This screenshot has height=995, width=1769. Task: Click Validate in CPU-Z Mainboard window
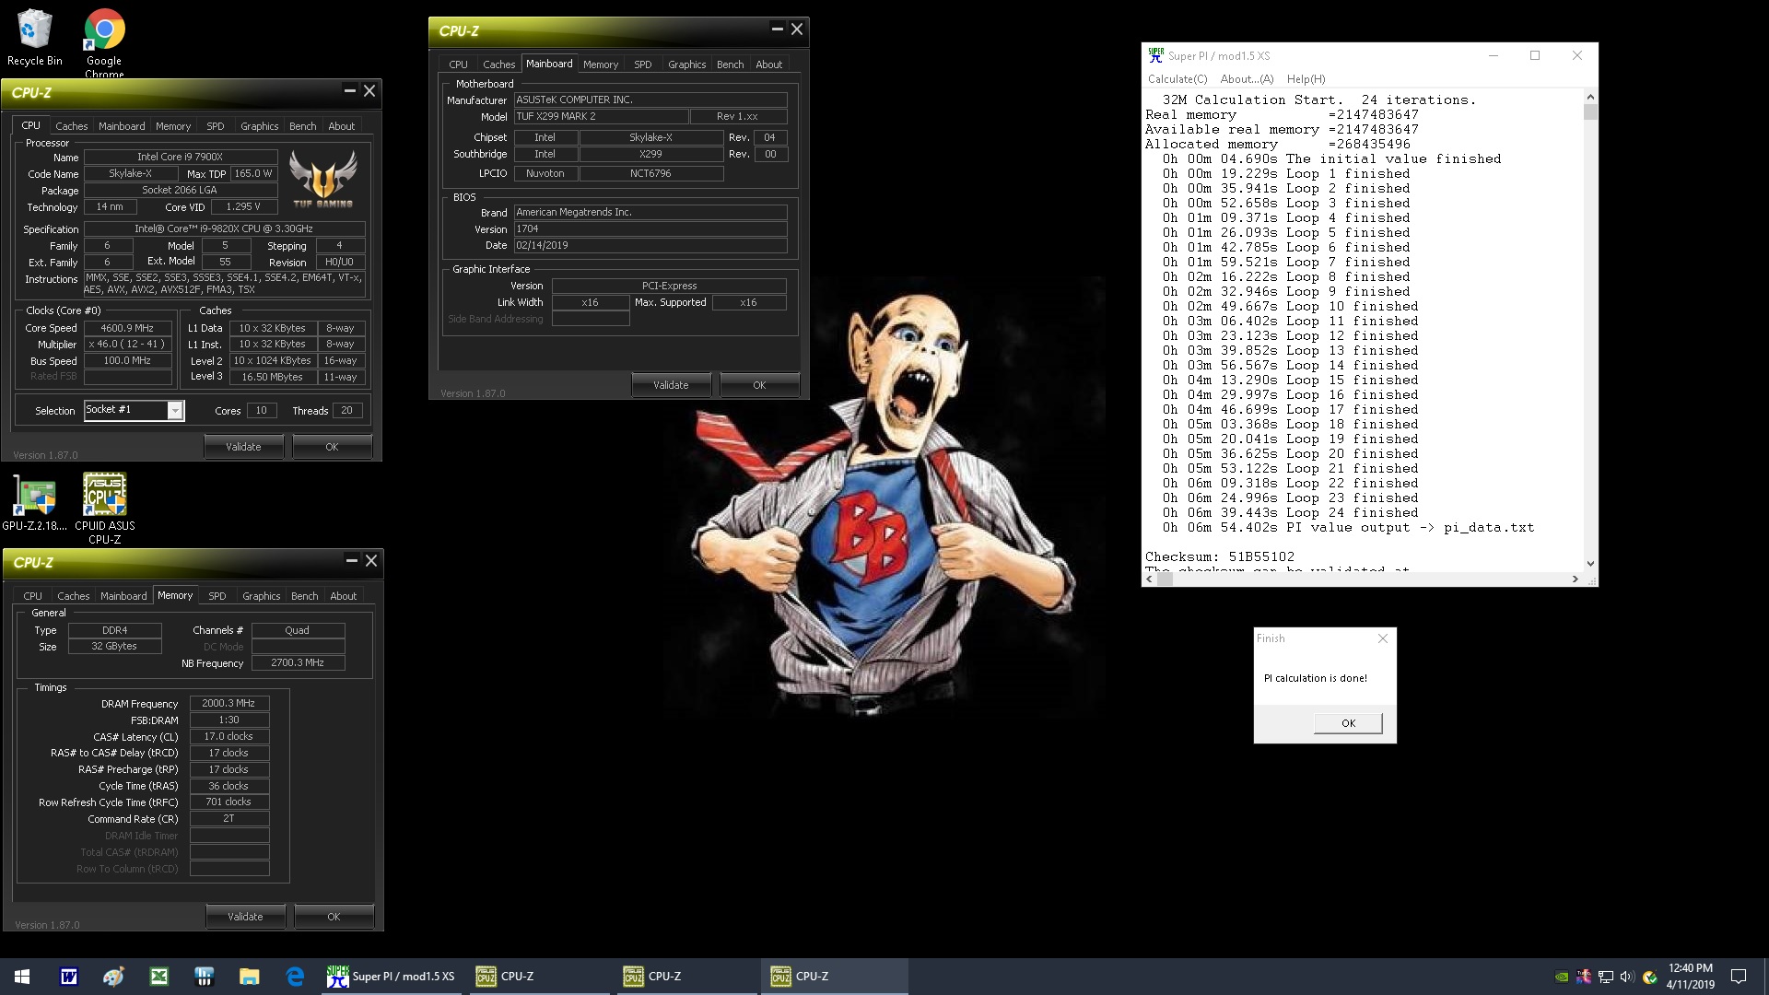672,385
